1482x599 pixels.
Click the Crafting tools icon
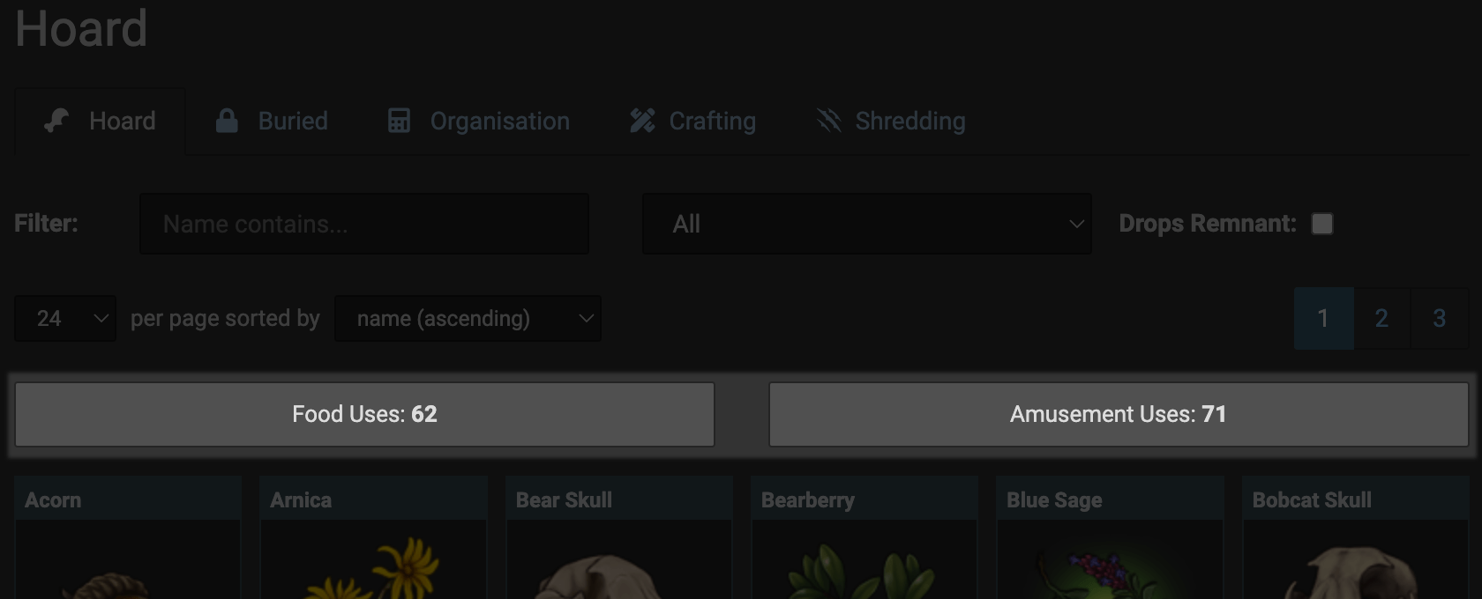pyautogui.click(x=642, y=121)
